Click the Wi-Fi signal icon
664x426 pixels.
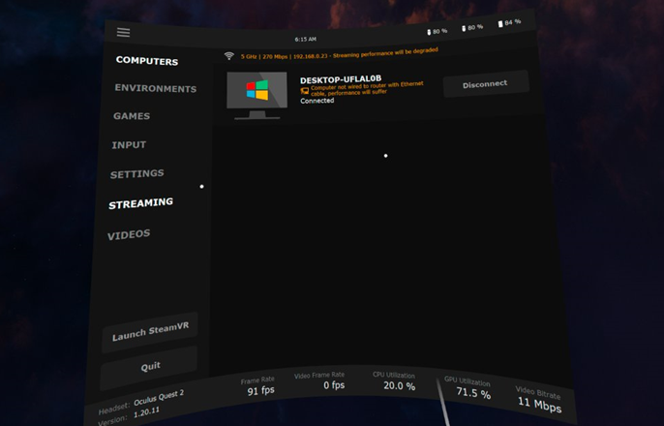pos(229,55)
